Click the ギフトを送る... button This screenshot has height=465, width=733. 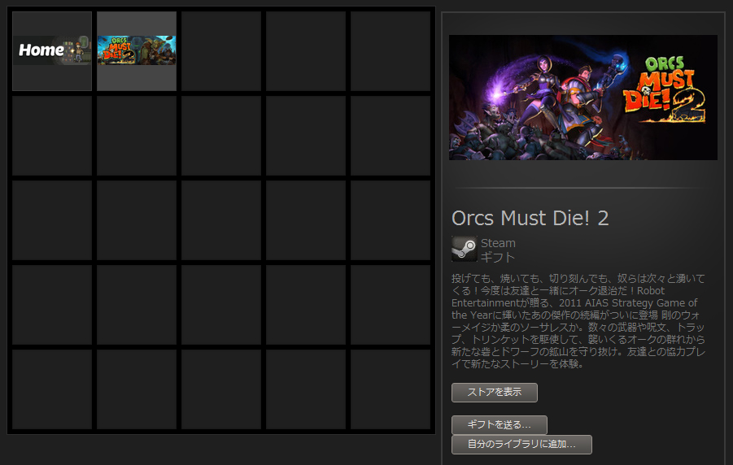(x=499, y=424)
